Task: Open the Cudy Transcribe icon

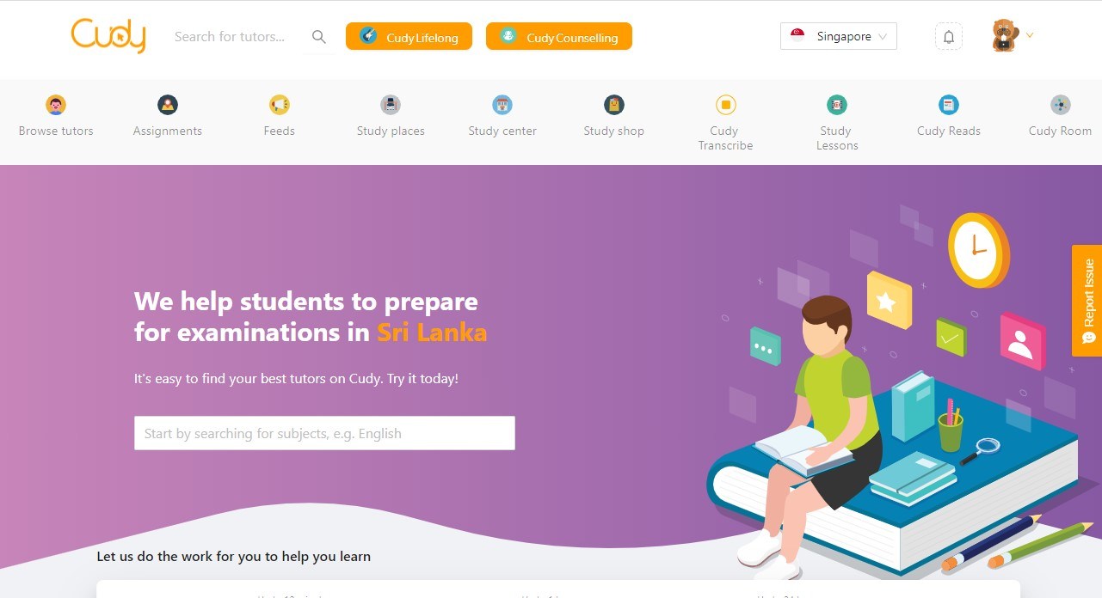Action: 726,105
